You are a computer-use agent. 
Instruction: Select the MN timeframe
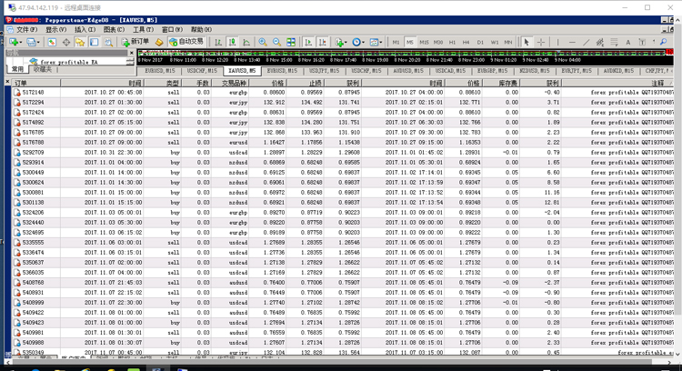click(508, 42)
